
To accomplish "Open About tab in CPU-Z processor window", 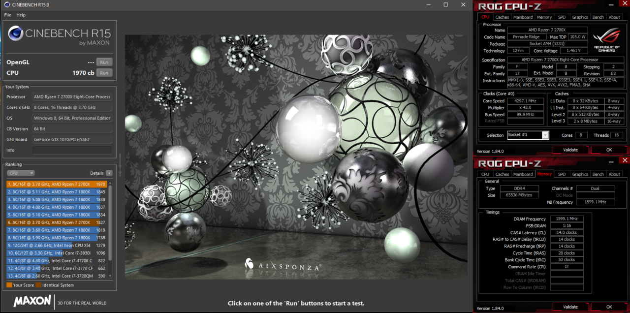I will (614, 17).
